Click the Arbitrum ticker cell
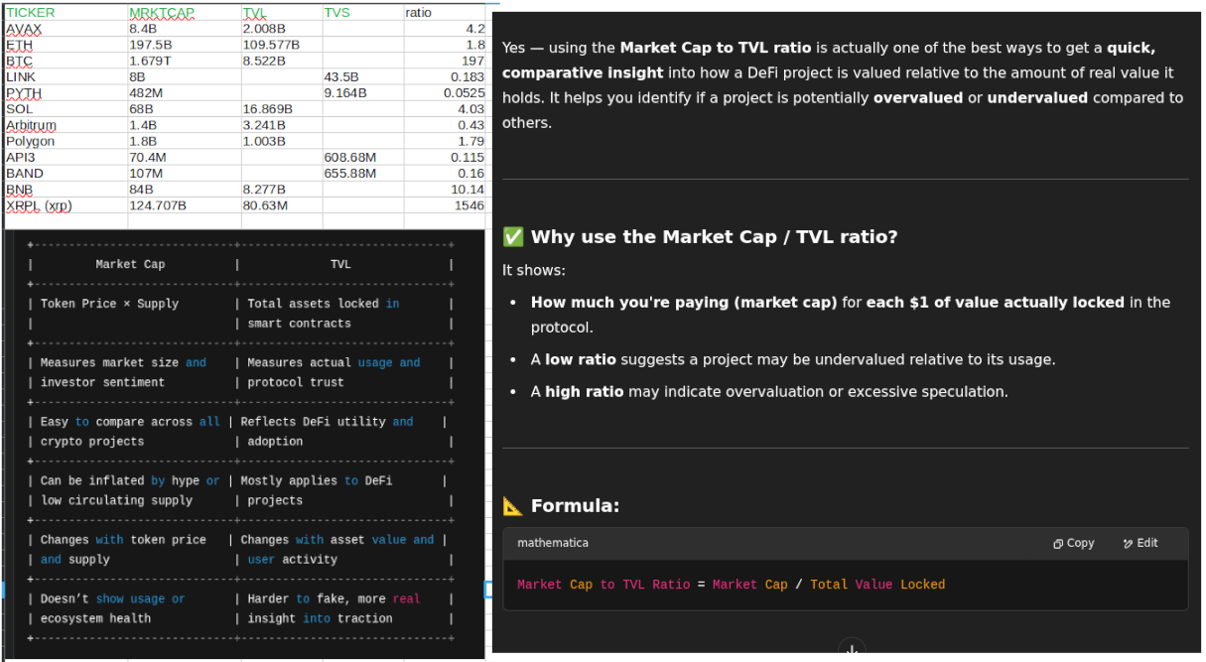The image size is (1206, 662). pyautogui.click(x=66, y=125)
